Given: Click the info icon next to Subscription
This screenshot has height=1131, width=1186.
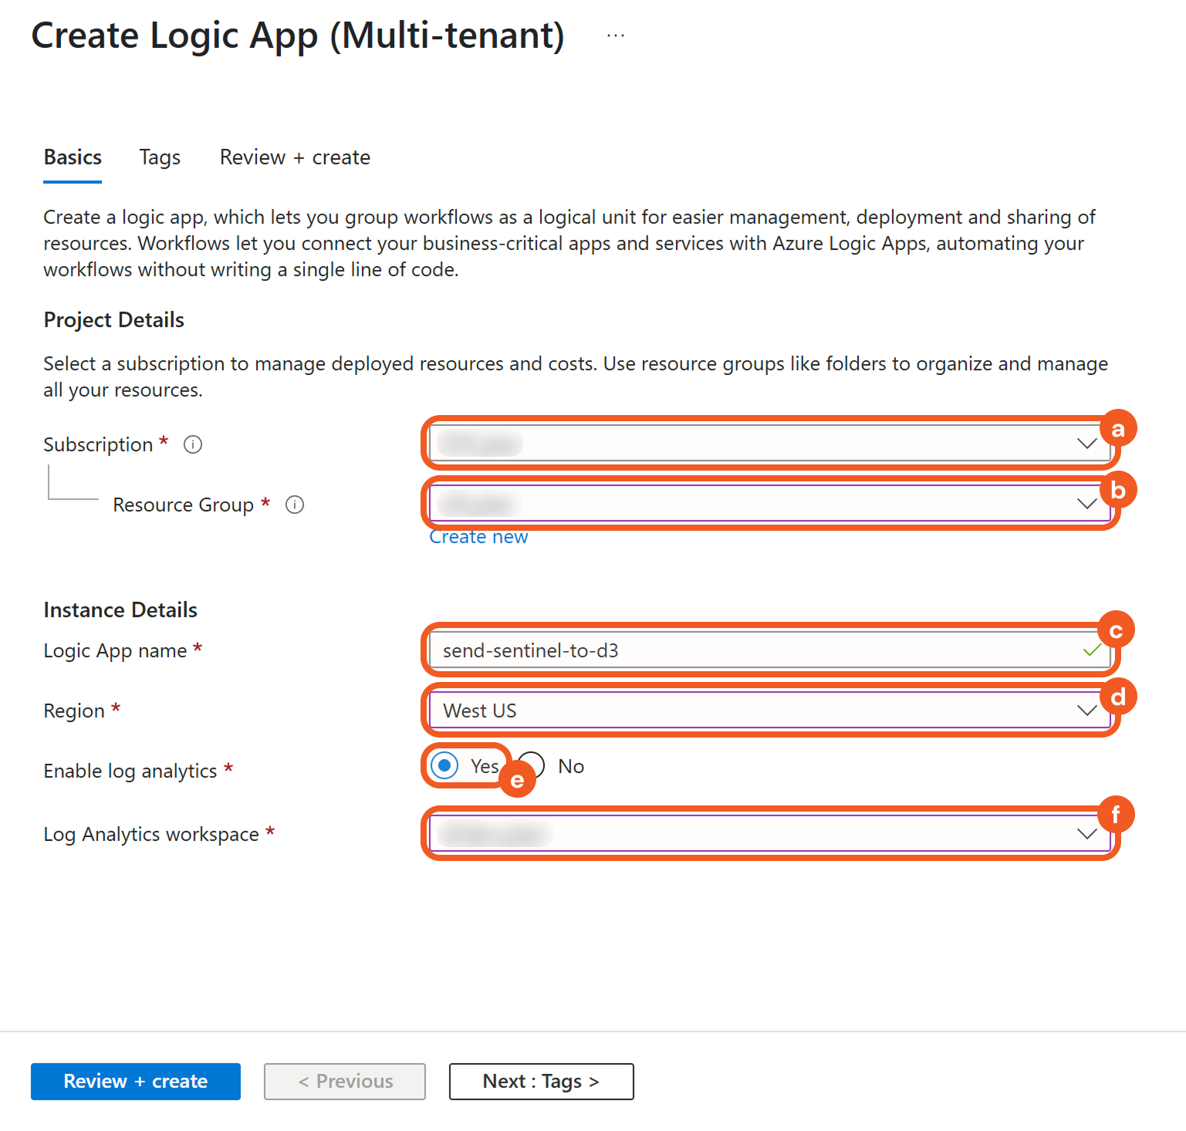Looking at the screenshot, I should pyautogui.click(x=193, y=444).
